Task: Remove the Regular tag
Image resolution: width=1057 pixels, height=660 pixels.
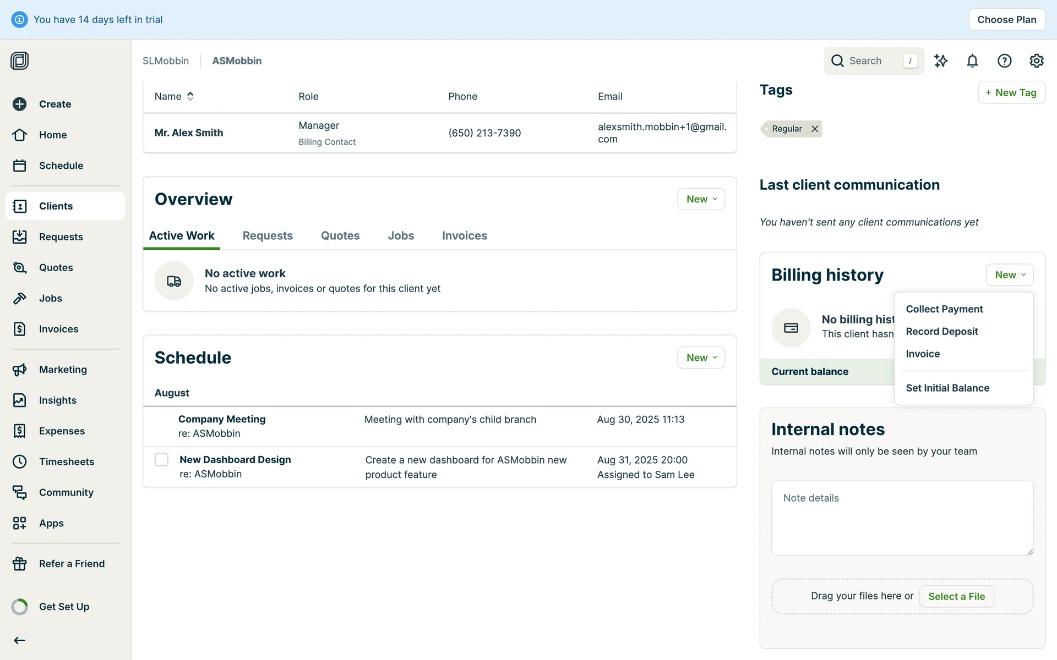Action: click(x=815, y=129)
